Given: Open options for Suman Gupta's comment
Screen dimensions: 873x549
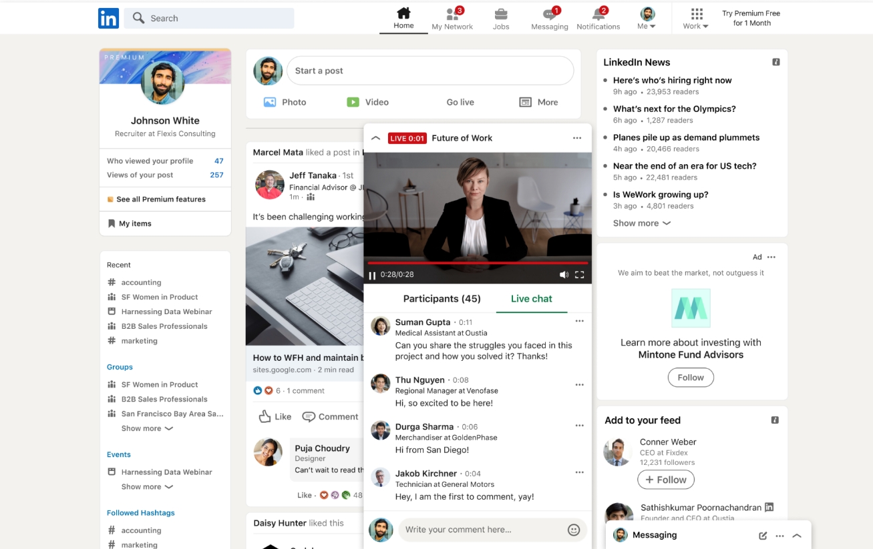Looking at the screenshot, I should pyautogui.click(x=580, y=321).
